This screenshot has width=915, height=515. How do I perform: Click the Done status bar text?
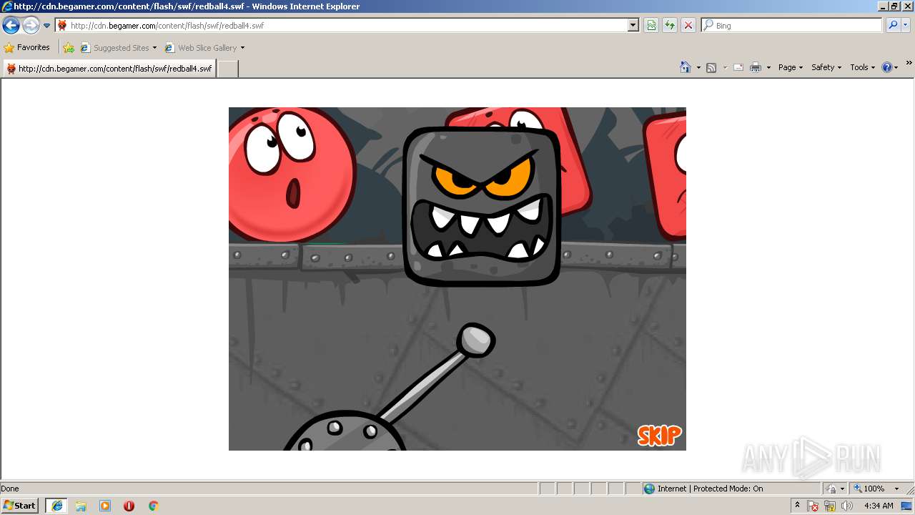point(10,489)
